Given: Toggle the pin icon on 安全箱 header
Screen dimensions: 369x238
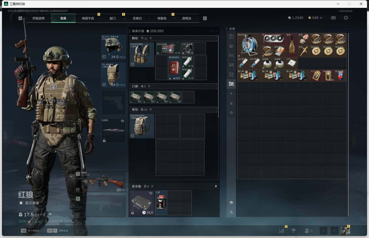Looking at the screenshot, I should pyautogui.click(x=216, y=186).
